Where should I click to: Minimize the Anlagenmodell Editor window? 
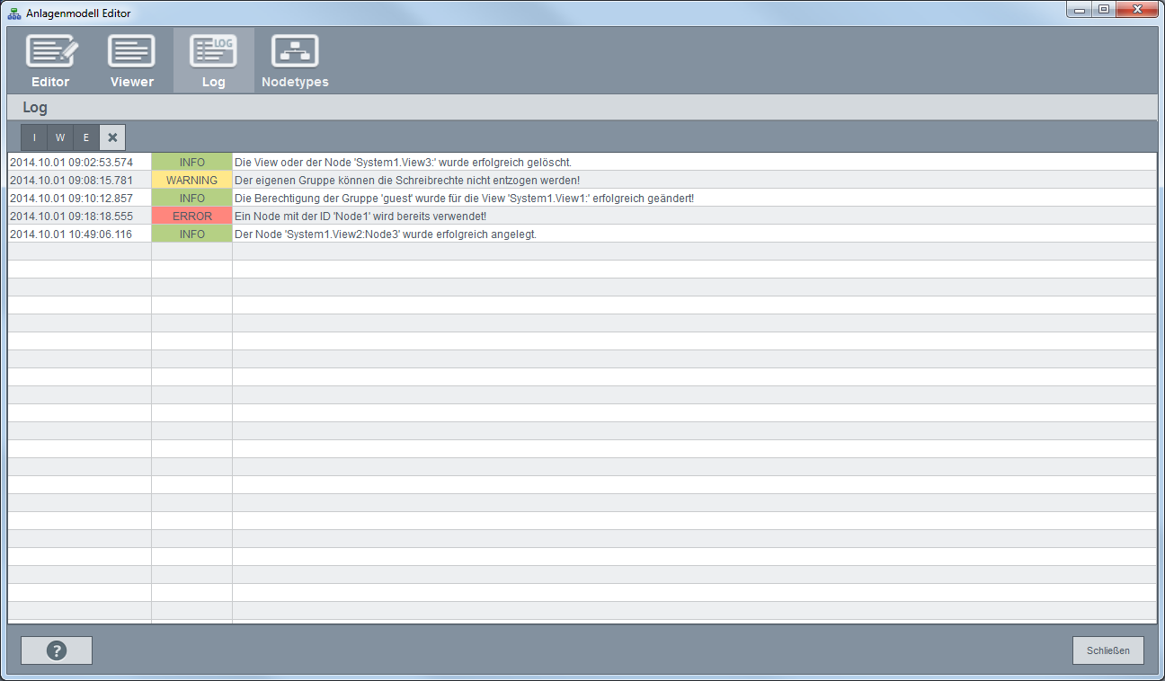coord(1078,9)
